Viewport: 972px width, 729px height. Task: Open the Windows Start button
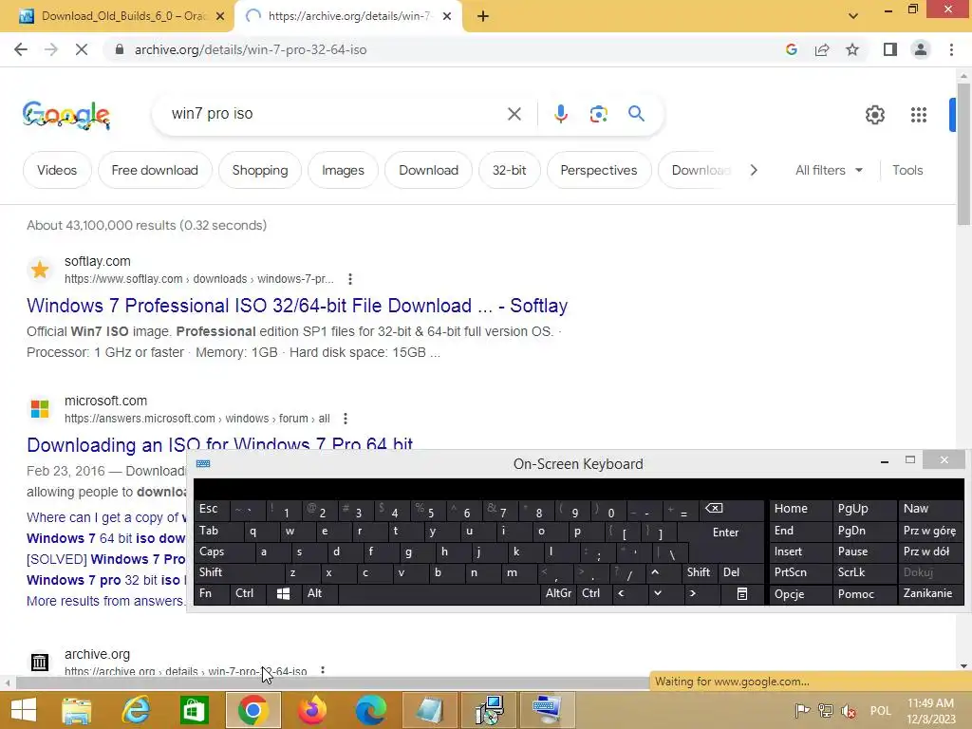[x=24, y=710]
